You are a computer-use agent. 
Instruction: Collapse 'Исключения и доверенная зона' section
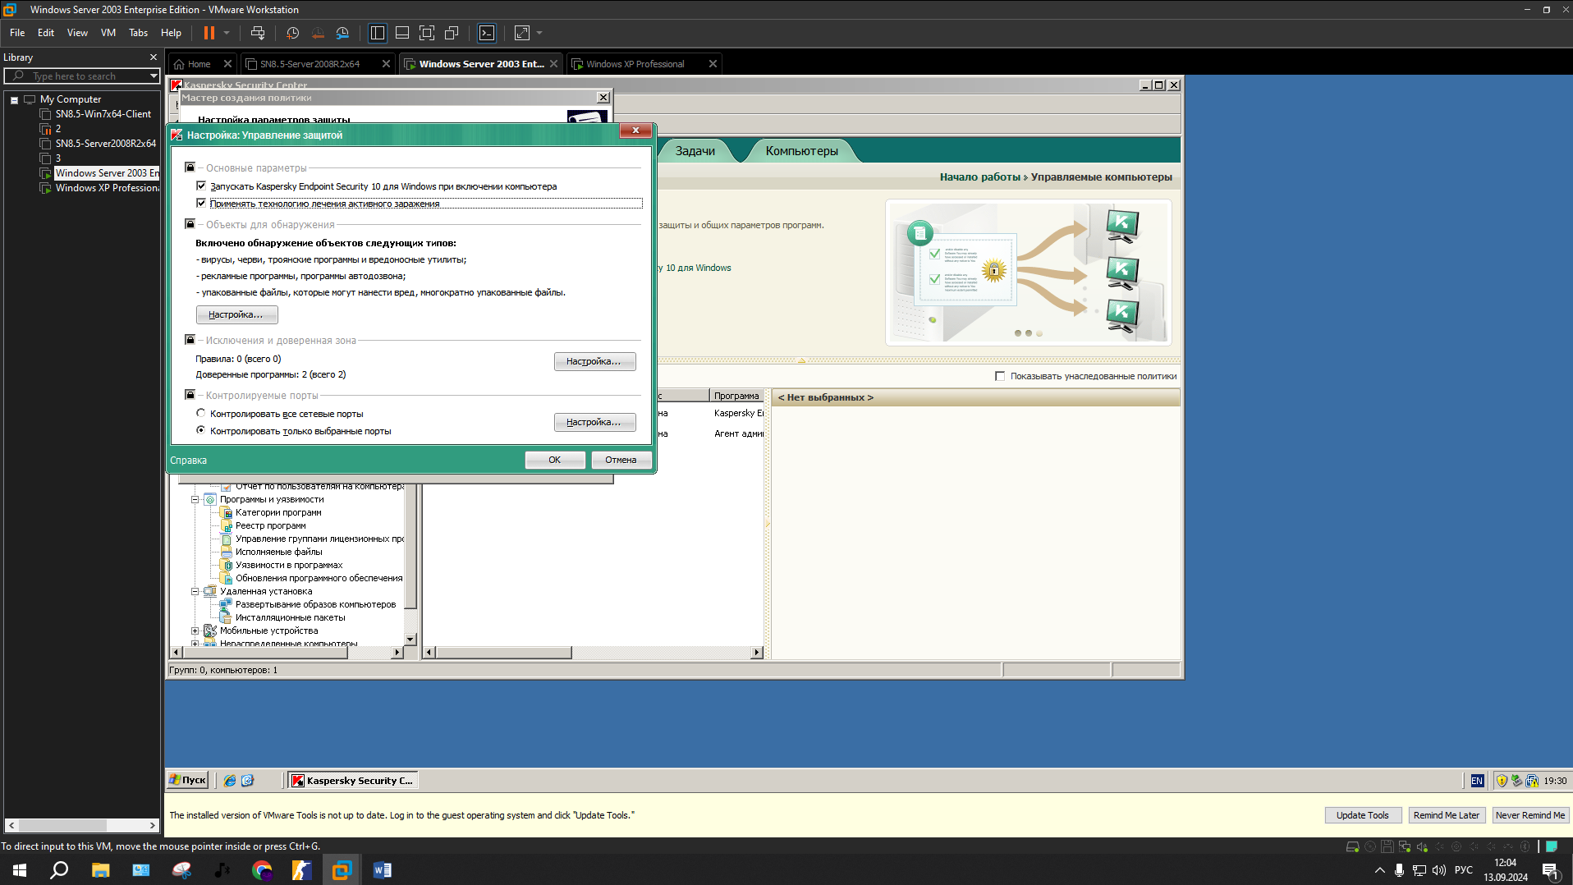tap(190, 340)
